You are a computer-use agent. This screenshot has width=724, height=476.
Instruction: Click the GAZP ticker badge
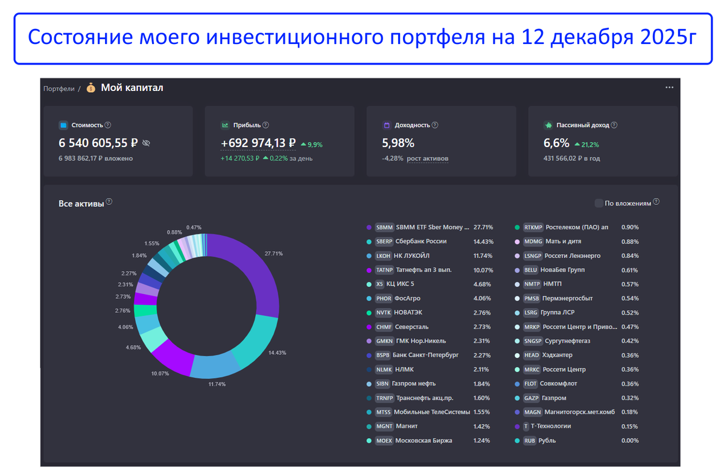[x=532, y=398]
